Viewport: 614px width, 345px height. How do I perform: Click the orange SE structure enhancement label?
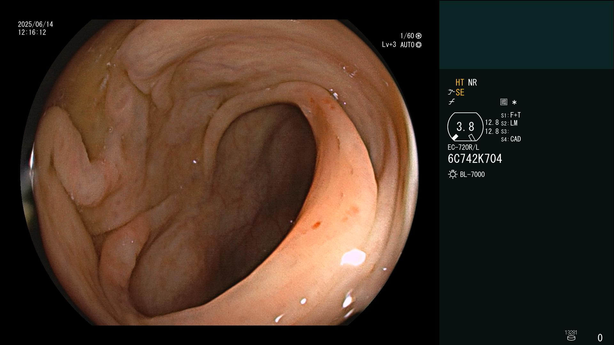(460, 93)
